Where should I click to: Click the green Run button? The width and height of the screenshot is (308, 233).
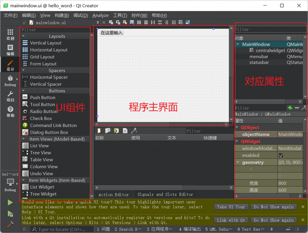10,203
